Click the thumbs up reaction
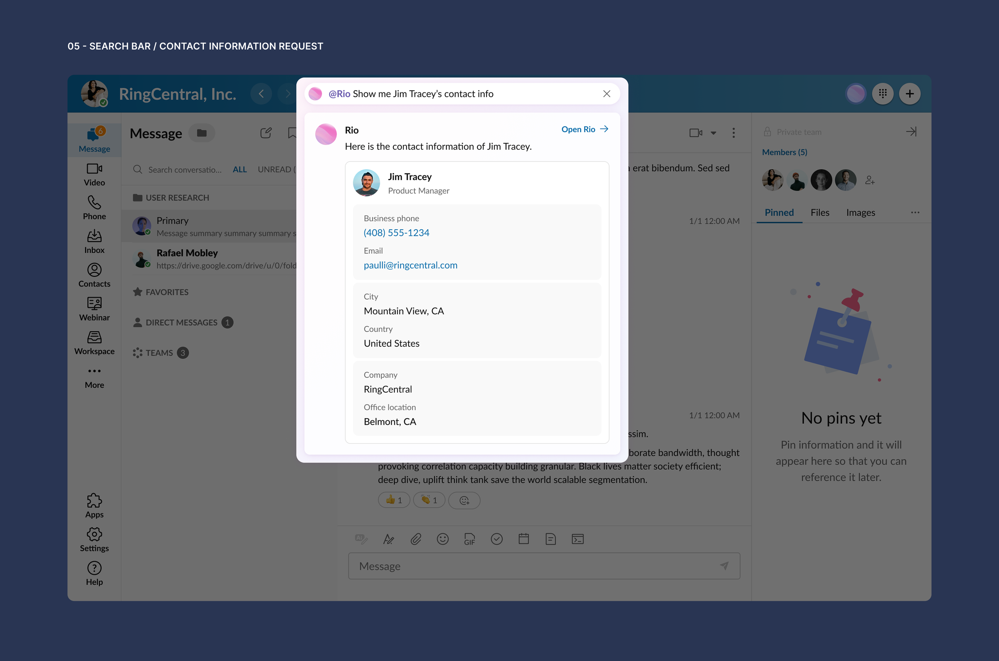Viewport: 999px width, 661px height. pyautogui.click(x=394, y=500)
